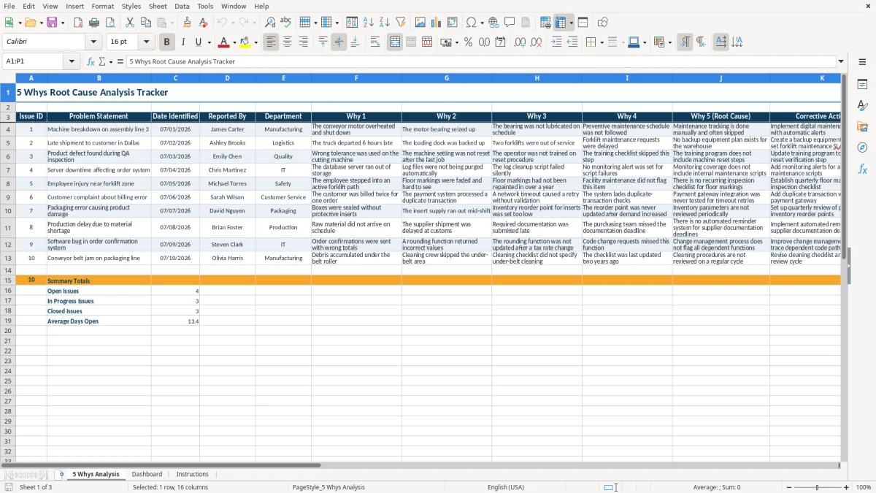Toggle Align Right

[x=303, y=42]
